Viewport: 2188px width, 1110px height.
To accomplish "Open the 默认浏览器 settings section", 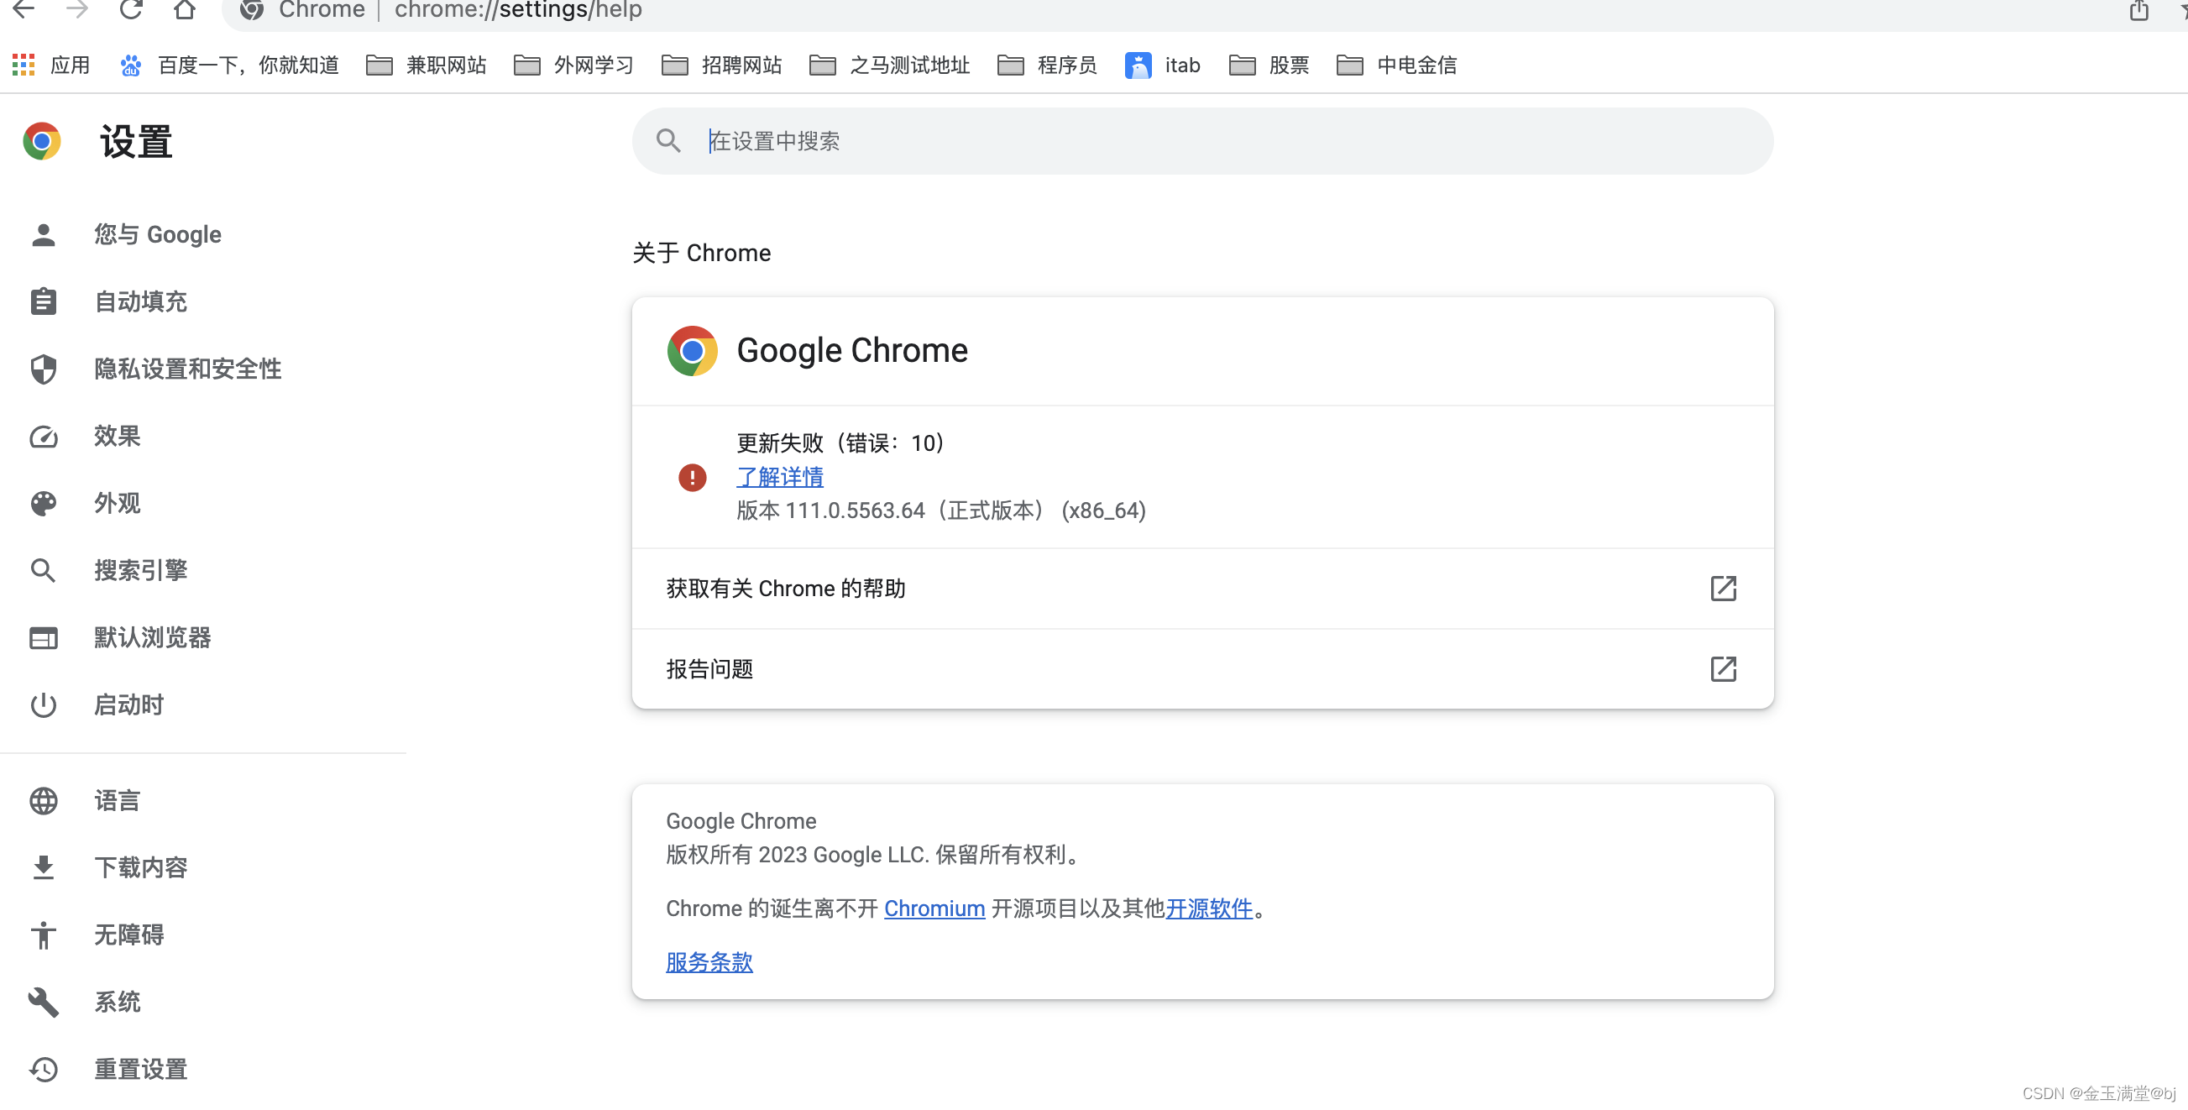I will (153, 637).
